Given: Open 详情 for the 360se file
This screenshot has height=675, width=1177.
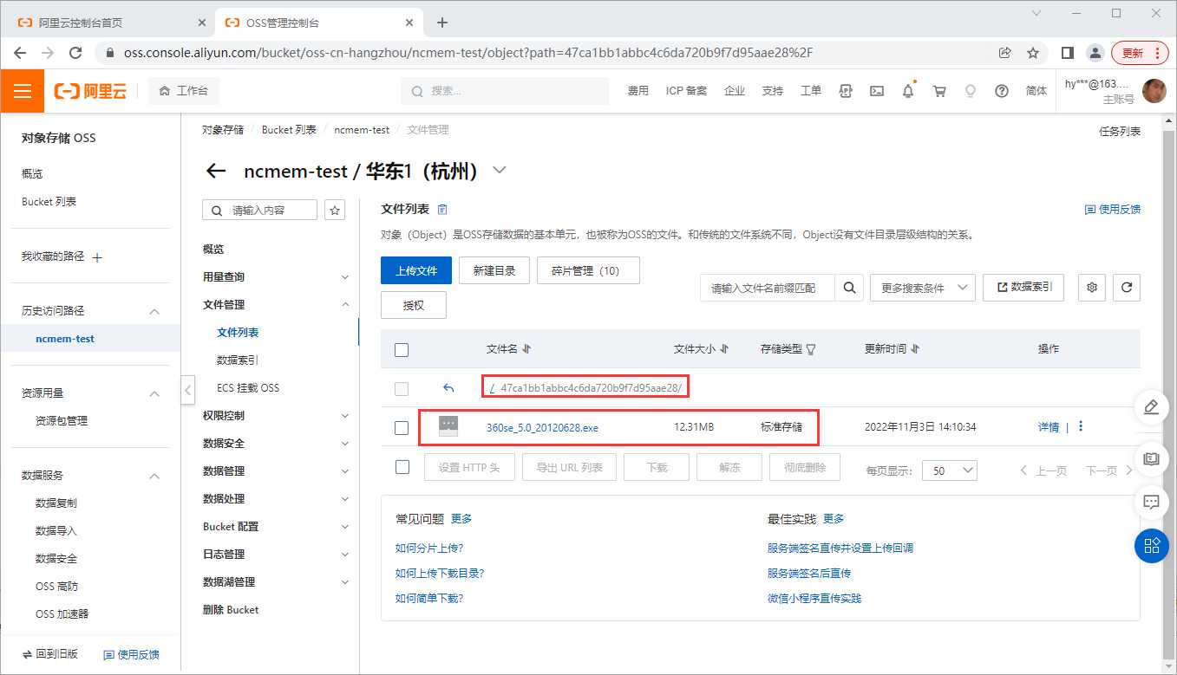Looking at the screenshot, I should tap(1049, 427).
